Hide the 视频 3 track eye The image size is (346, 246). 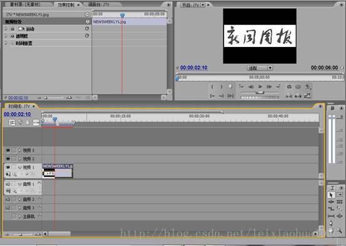[x=8, y=150]
